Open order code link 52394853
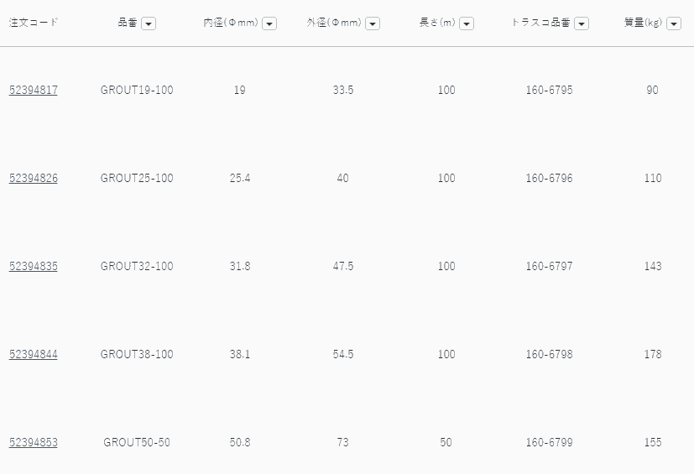 tap(34, 442)
